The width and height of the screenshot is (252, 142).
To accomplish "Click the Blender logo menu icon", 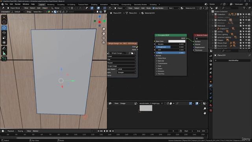I will click(x=2, y=4).
